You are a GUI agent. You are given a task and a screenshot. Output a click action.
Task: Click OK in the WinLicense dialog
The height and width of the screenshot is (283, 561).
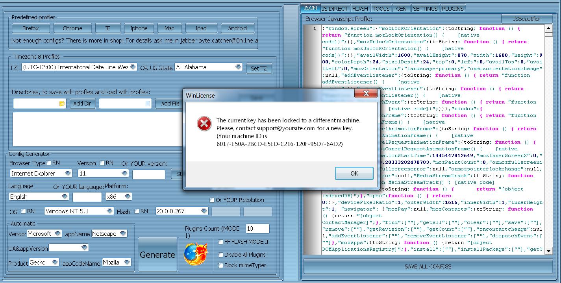click(x=354, y=173)
